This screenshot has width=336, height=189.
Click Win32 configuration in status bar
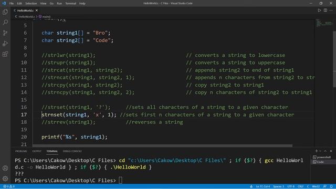[x=316, y=186]
